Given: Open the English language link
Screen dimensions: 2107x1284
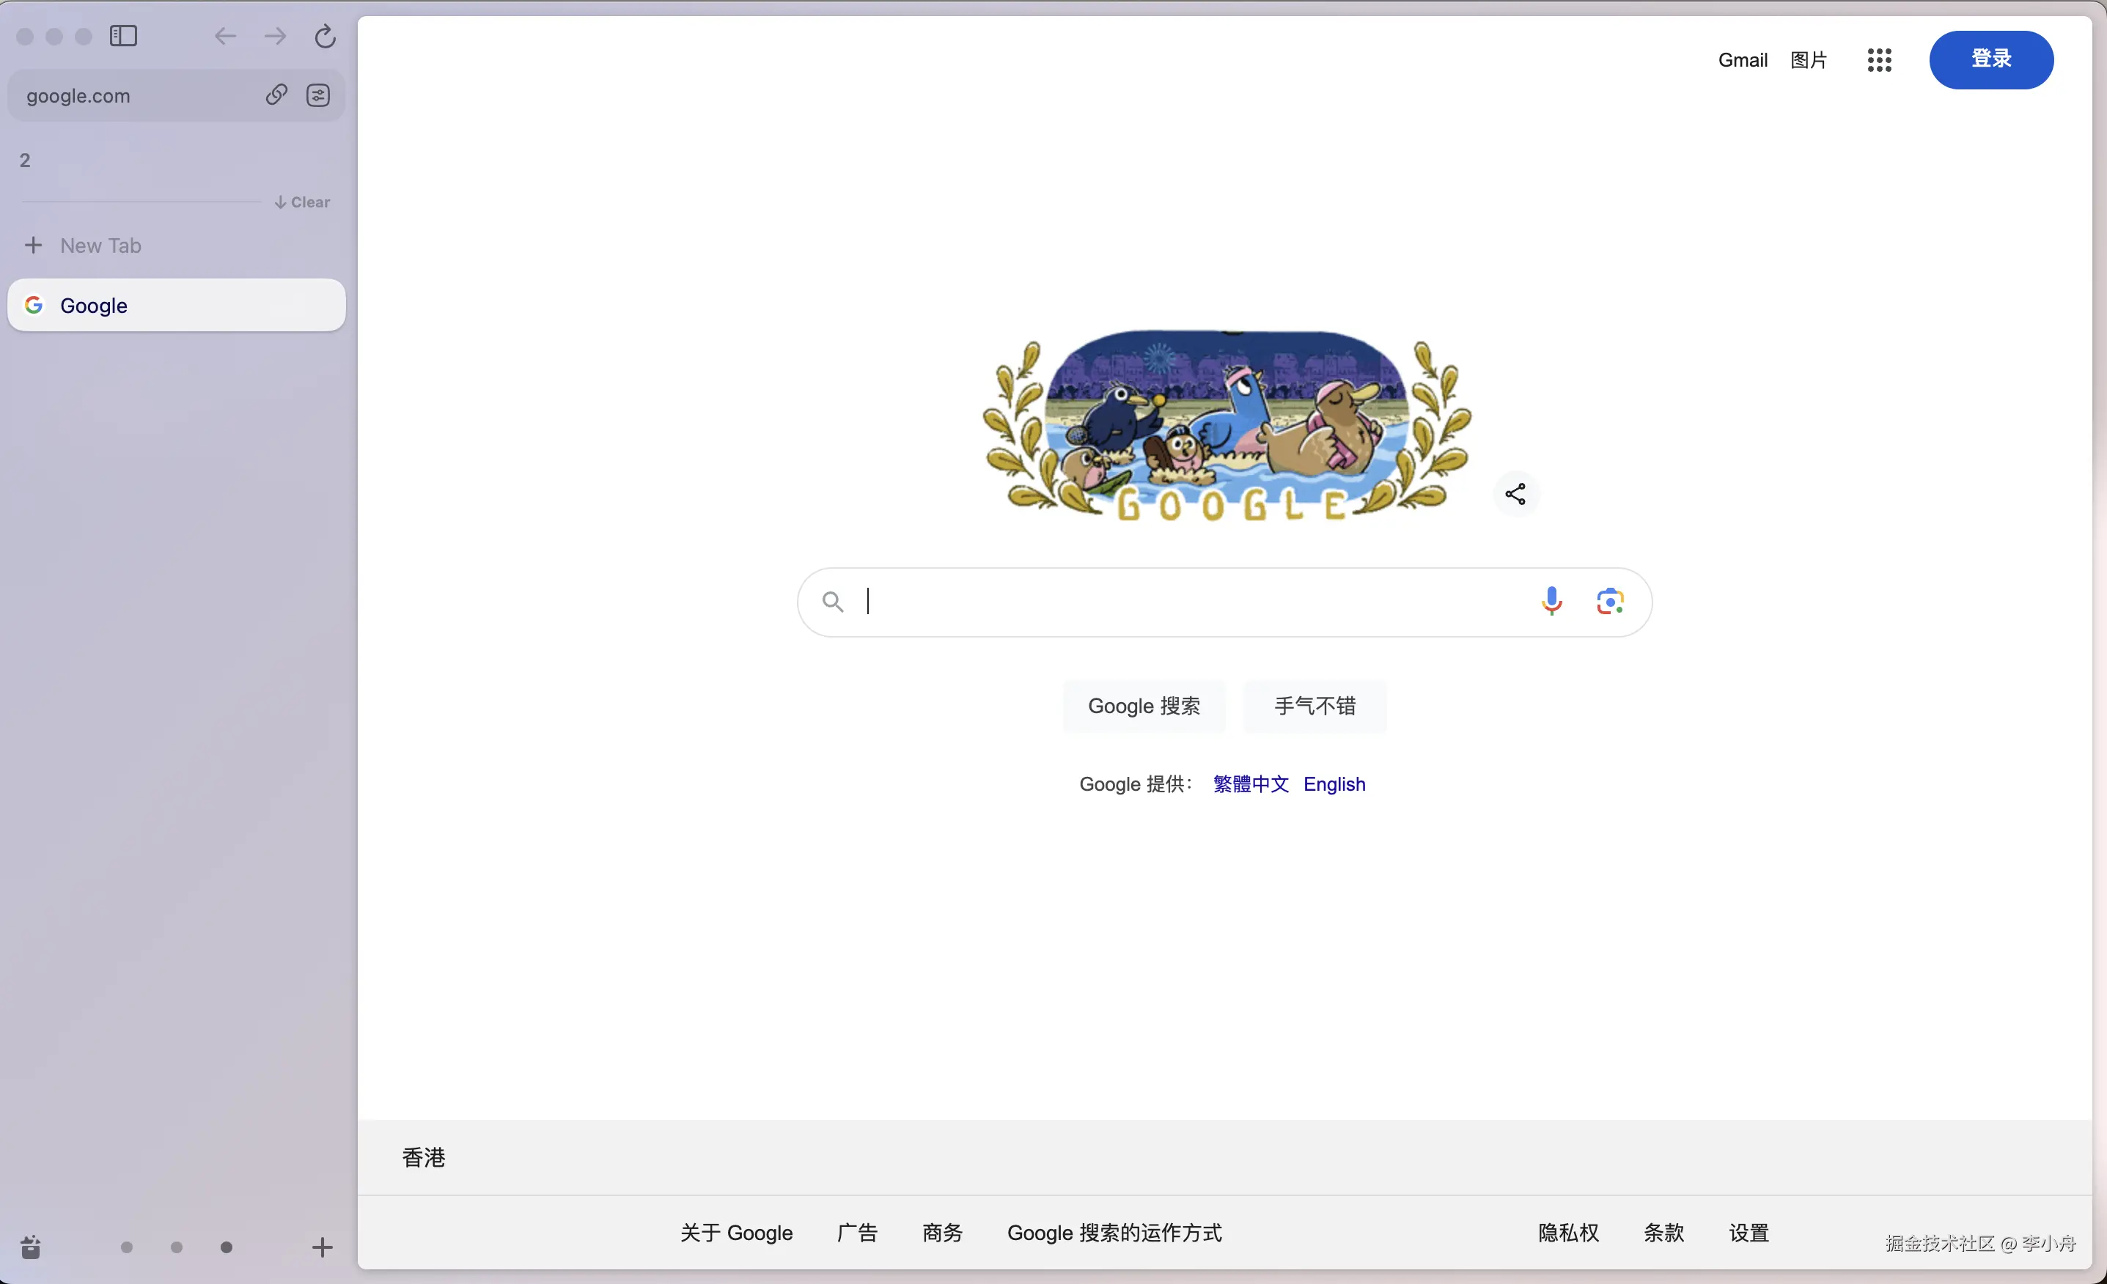Looking at the screenshot, I should (x=1334, y=784).
